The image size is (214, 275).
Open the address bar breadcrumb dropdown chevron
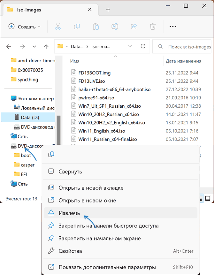pos(130,46)
